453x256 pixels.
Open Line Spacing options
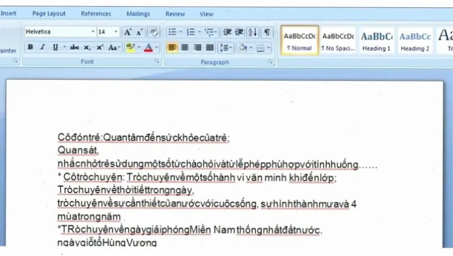[225, 47]
